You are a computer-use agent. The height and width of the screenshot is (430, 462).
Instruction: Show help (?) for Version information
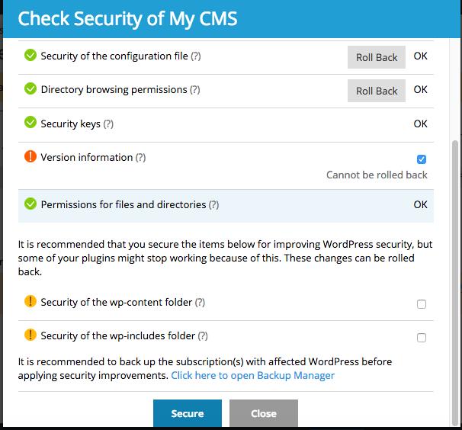[x=140, y=157]
